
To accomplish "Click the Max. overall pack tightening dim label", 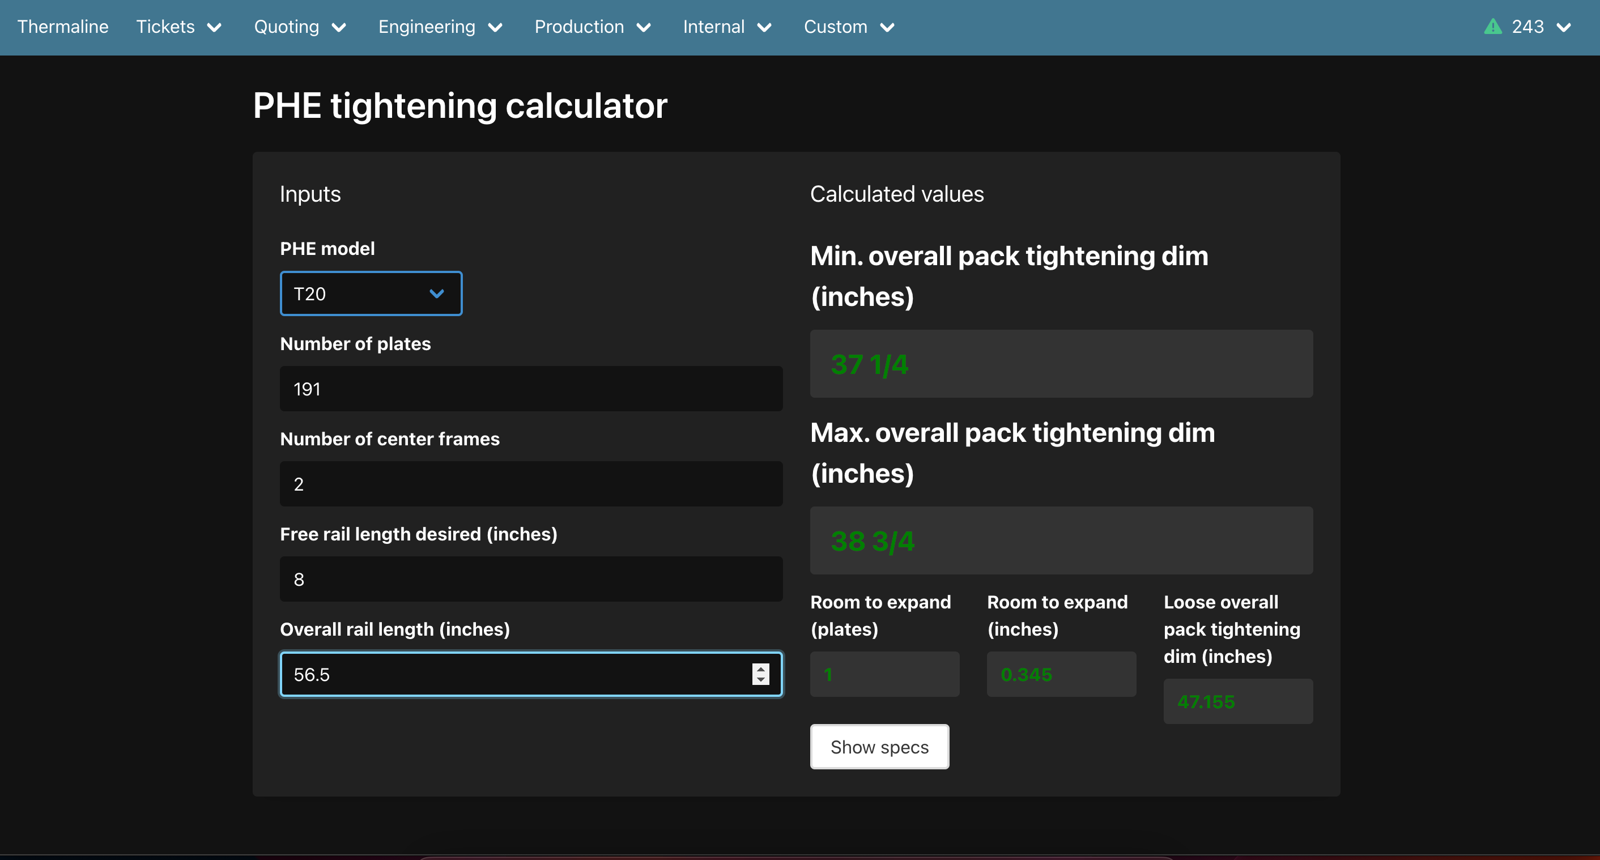I will tap(1012, 453).
